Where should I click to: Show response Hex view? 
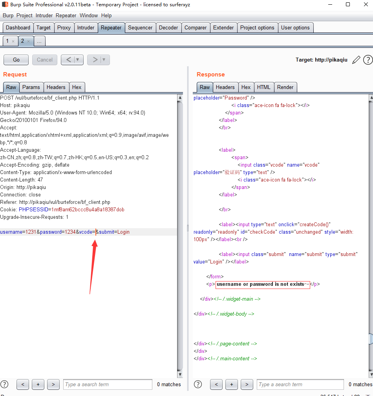point(246,87)
